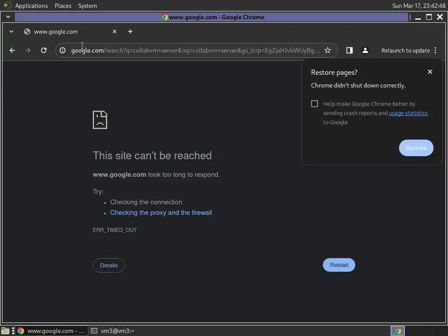Open the usage statistics link
448x336 pixels.
tap(408, 113)
